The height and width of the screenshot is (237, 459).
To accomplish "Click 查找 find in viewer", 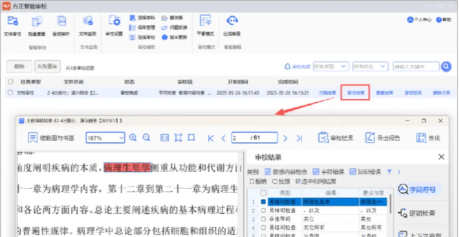I will (x=428, y=138).
